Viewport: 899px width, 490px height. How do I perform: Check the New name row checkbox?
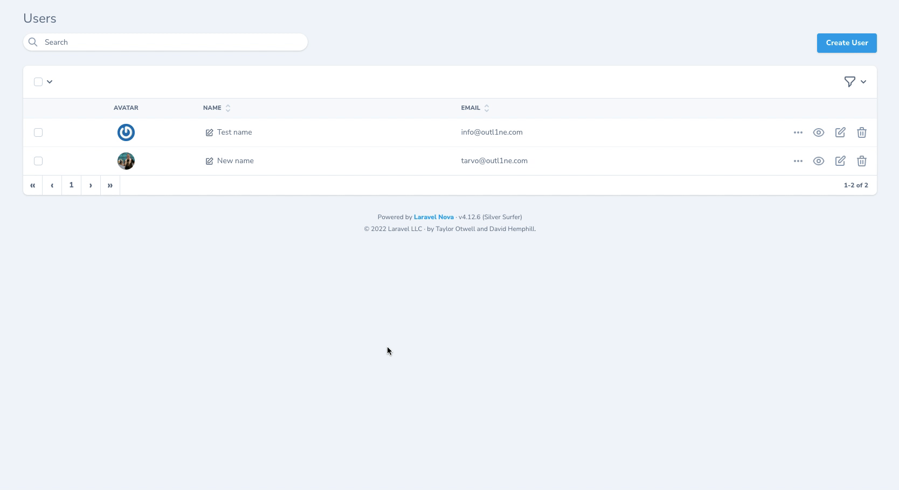point(38,161)
